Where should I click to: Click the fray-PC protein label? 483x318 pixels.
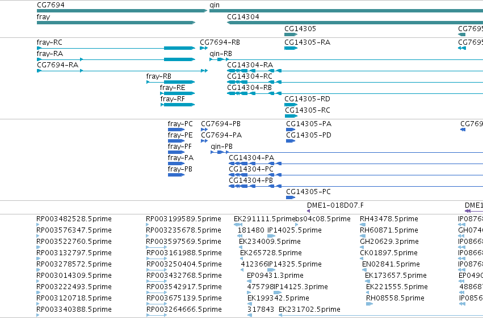180,124
